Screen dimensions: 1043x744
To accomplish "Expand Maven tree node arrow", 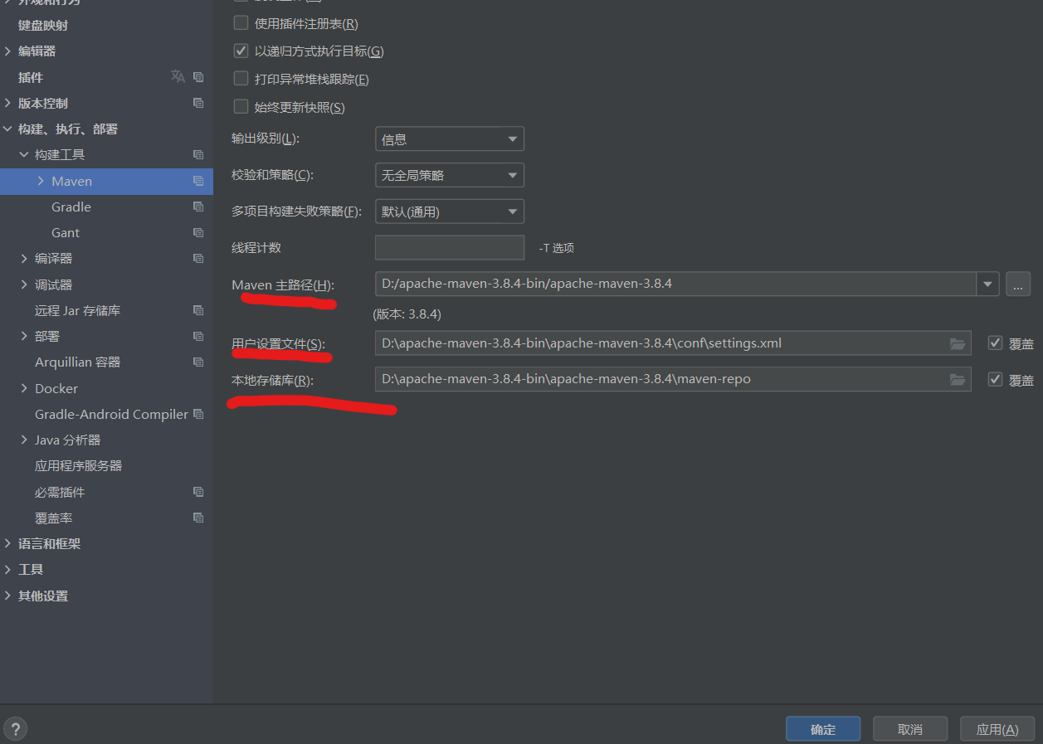I will (x=41, y=181).
